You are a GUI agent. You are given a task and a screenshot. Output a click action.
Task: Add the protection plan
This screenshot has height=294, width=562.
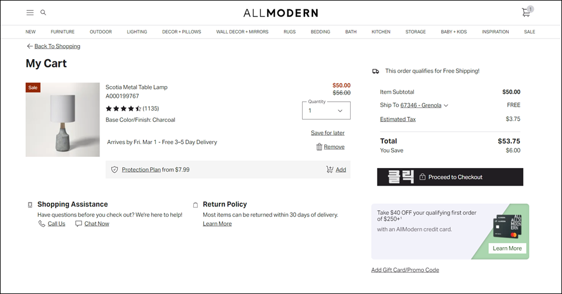tap(341, 170)
